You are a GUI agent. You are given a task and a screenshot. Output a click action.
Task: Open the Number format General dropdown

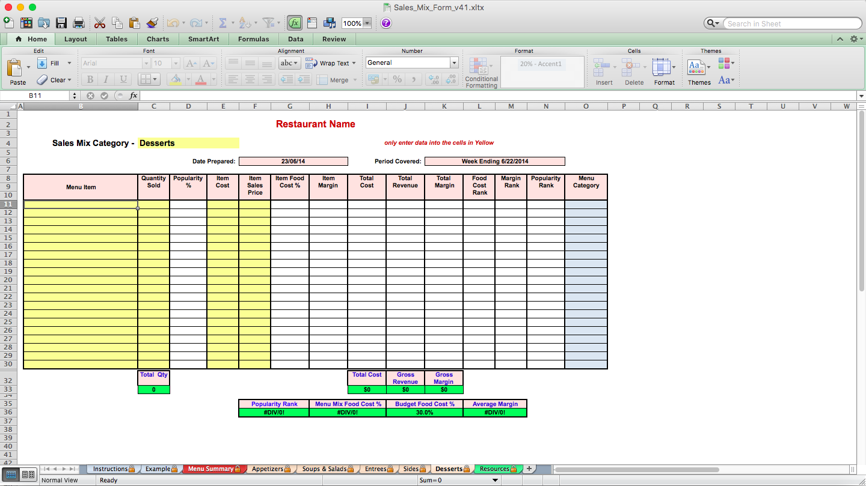tap(412, 62)
